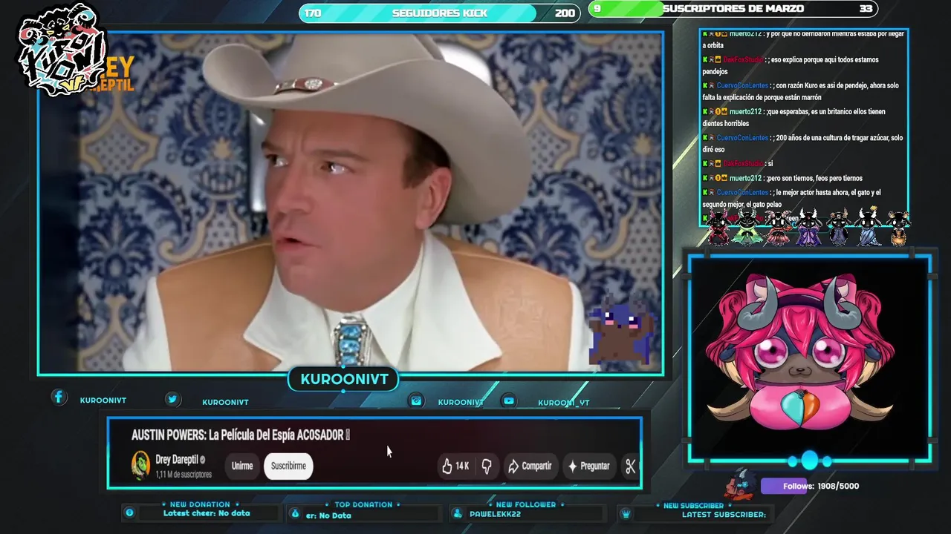Click the small mascot beside Follows bar
Viewport: 951px width, 534px height.
tap(741, 484)
